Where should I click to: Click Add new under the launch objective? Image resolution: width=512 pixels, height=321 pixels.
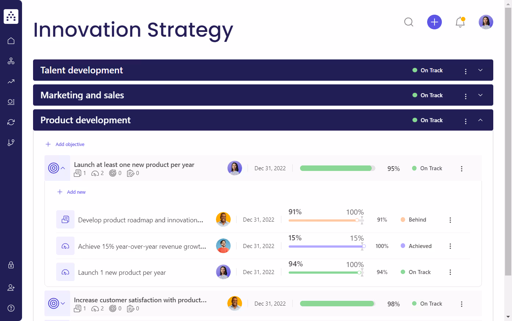(x=71, y=191)
